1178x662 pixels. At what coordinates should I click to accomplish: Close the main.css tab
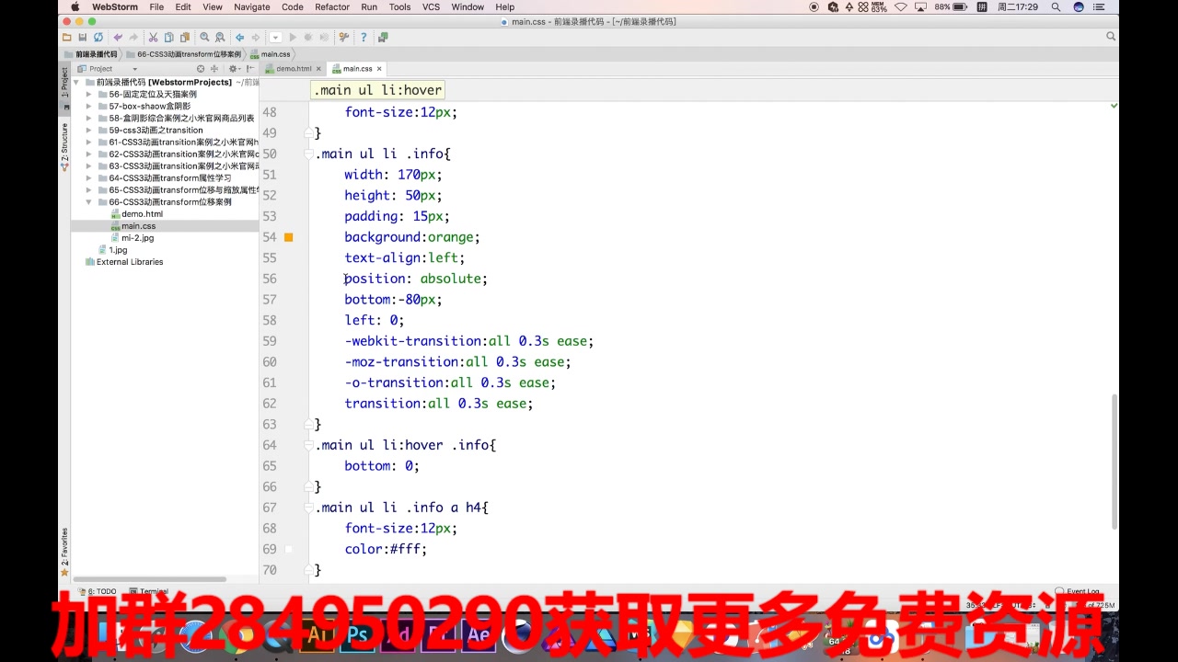tap(378, 69)
